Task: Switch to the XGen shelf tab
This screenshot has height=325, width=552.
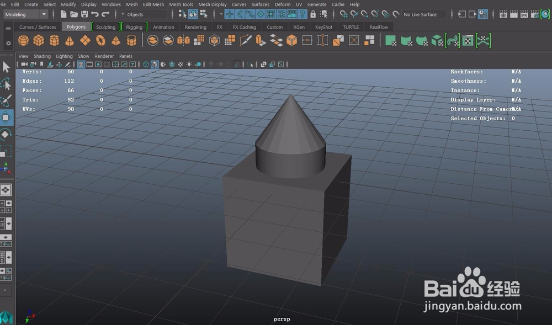Action: click(299, 27)
